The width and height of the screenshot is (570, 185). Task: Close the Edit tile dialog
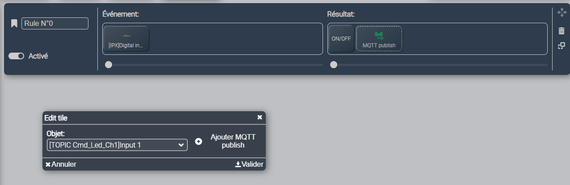(260, 117)
